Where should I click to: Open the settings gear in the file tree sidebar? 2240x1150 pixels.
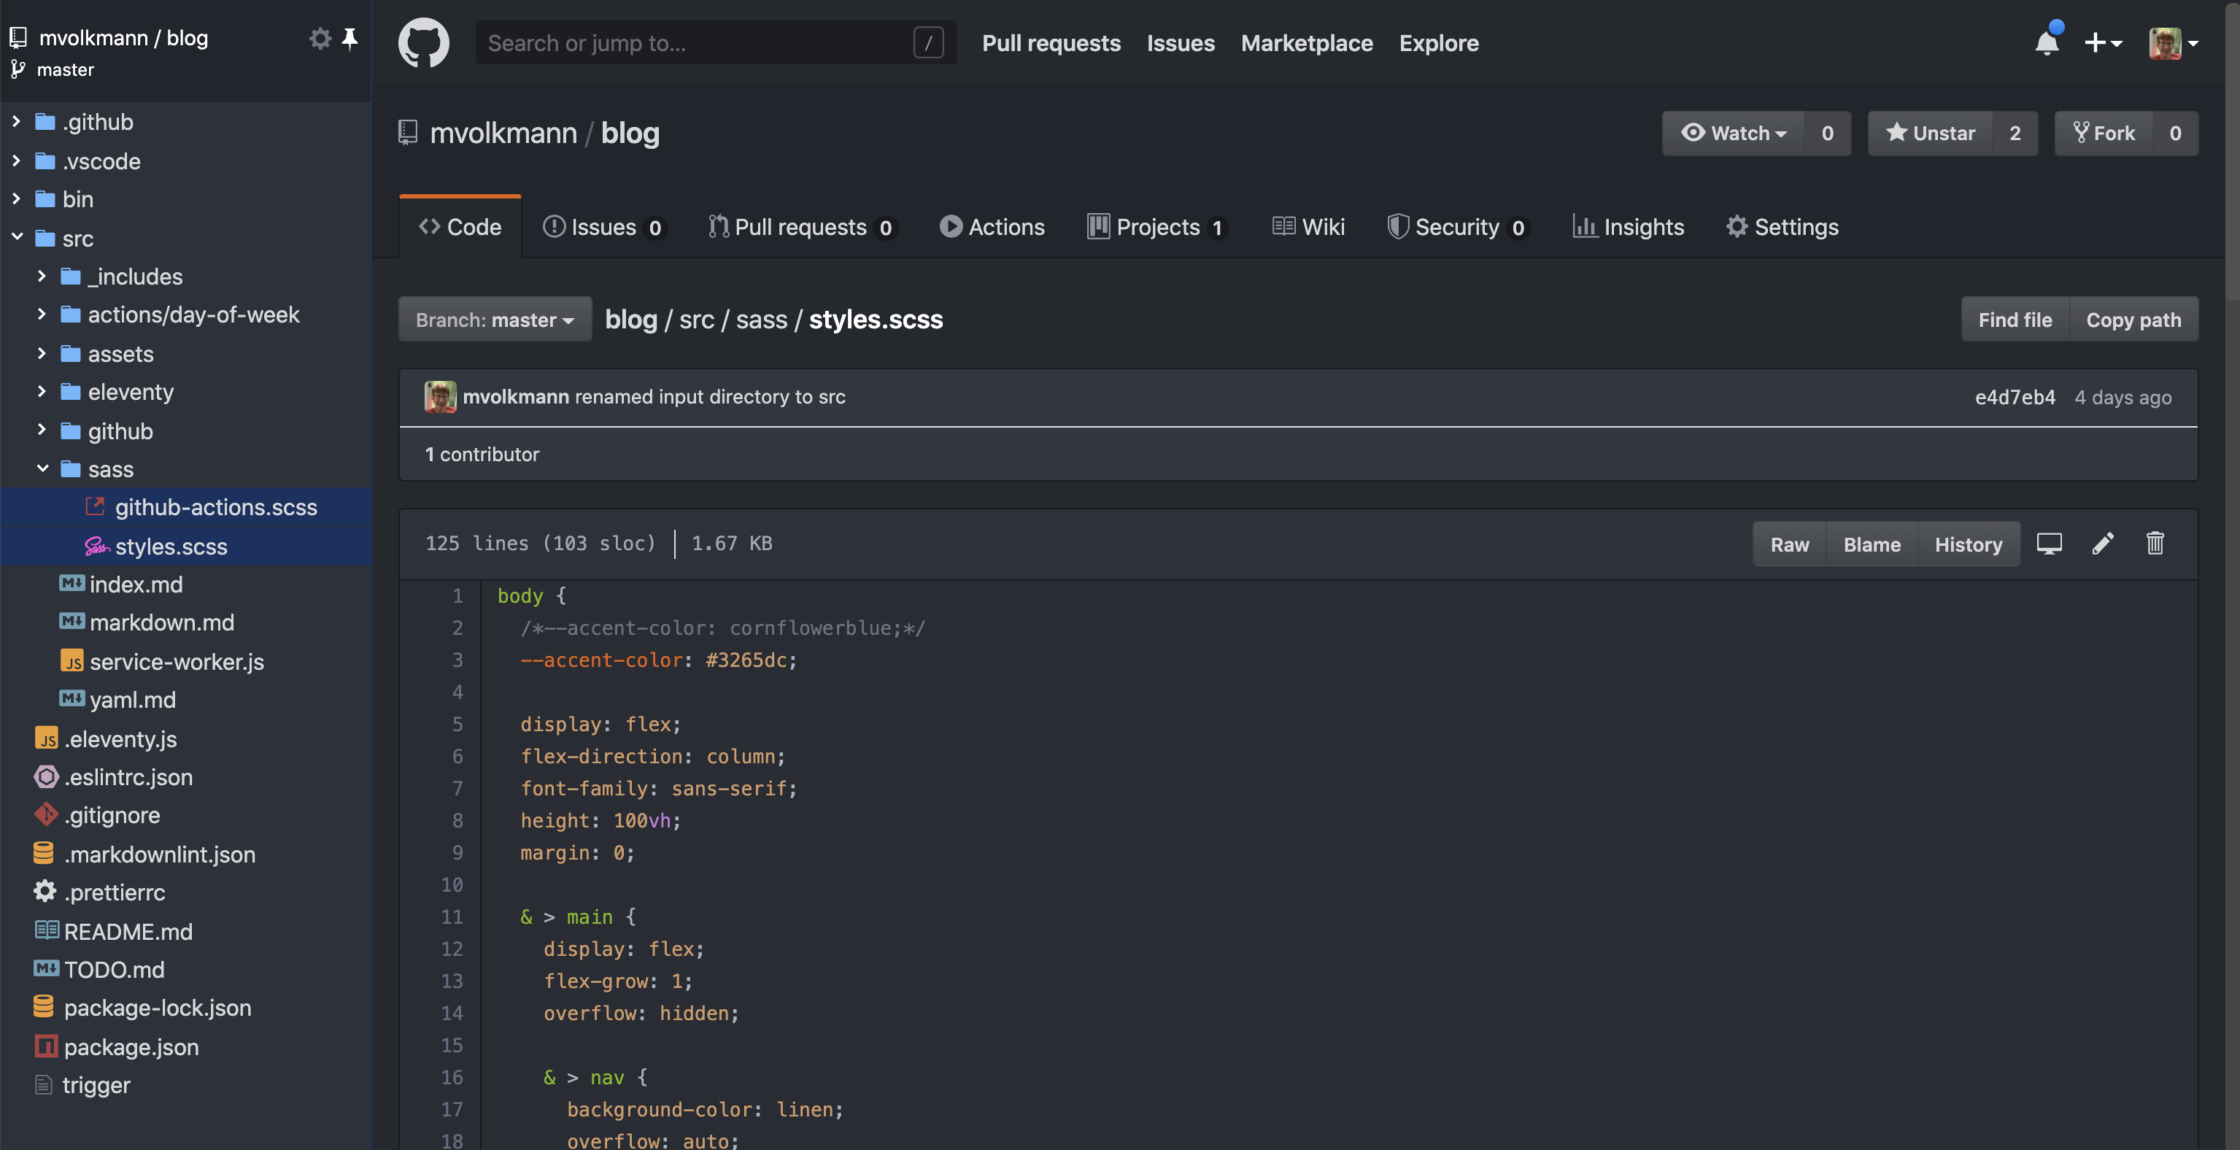coord(320,38)
